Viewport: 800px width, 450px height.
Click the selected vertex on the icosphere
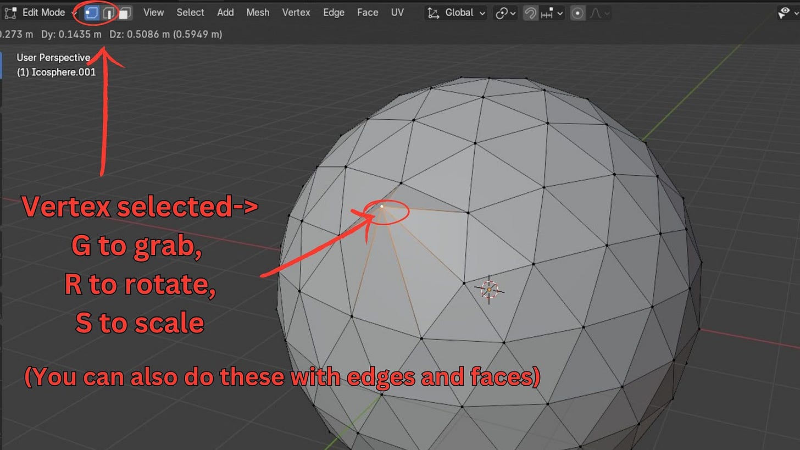click(382, 206)
